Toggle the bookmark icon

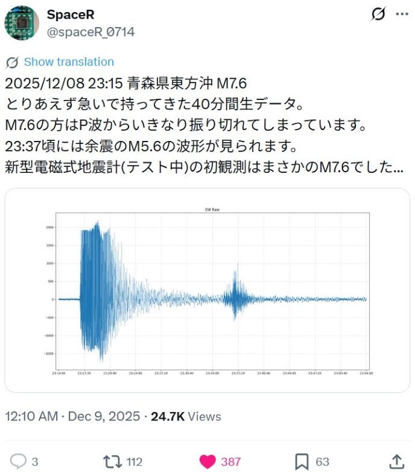(302, 461)
